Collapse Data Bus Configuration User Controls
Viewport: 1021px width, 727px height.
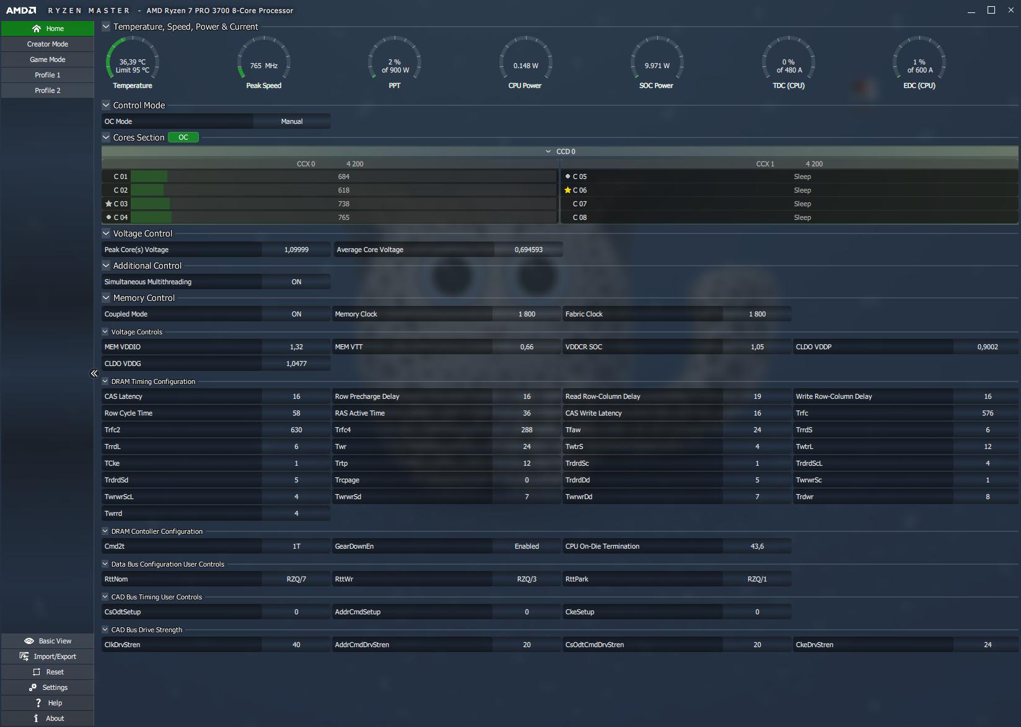(105, 564)
